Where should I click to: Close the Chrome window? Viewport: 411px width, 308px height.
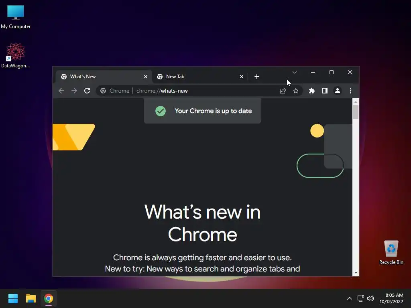point(350,72)
